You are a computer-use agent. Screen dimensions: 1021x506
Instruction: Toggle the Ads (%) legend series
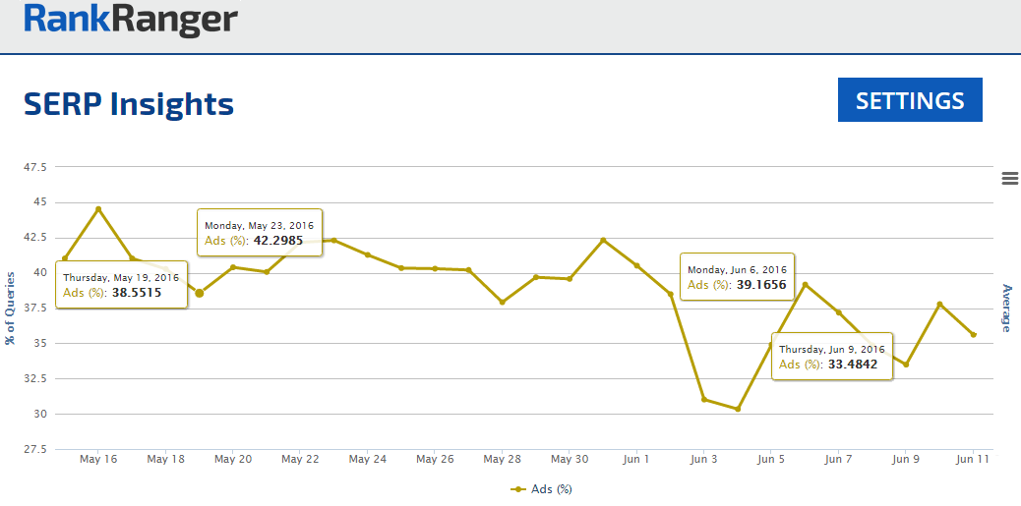tap(542, 488)
